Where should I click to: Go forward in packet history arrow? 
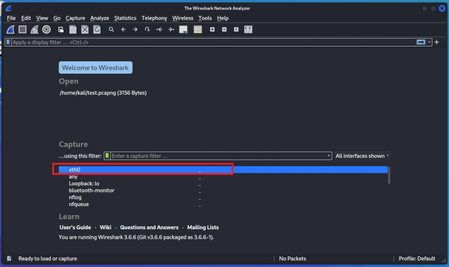[135, 29]
